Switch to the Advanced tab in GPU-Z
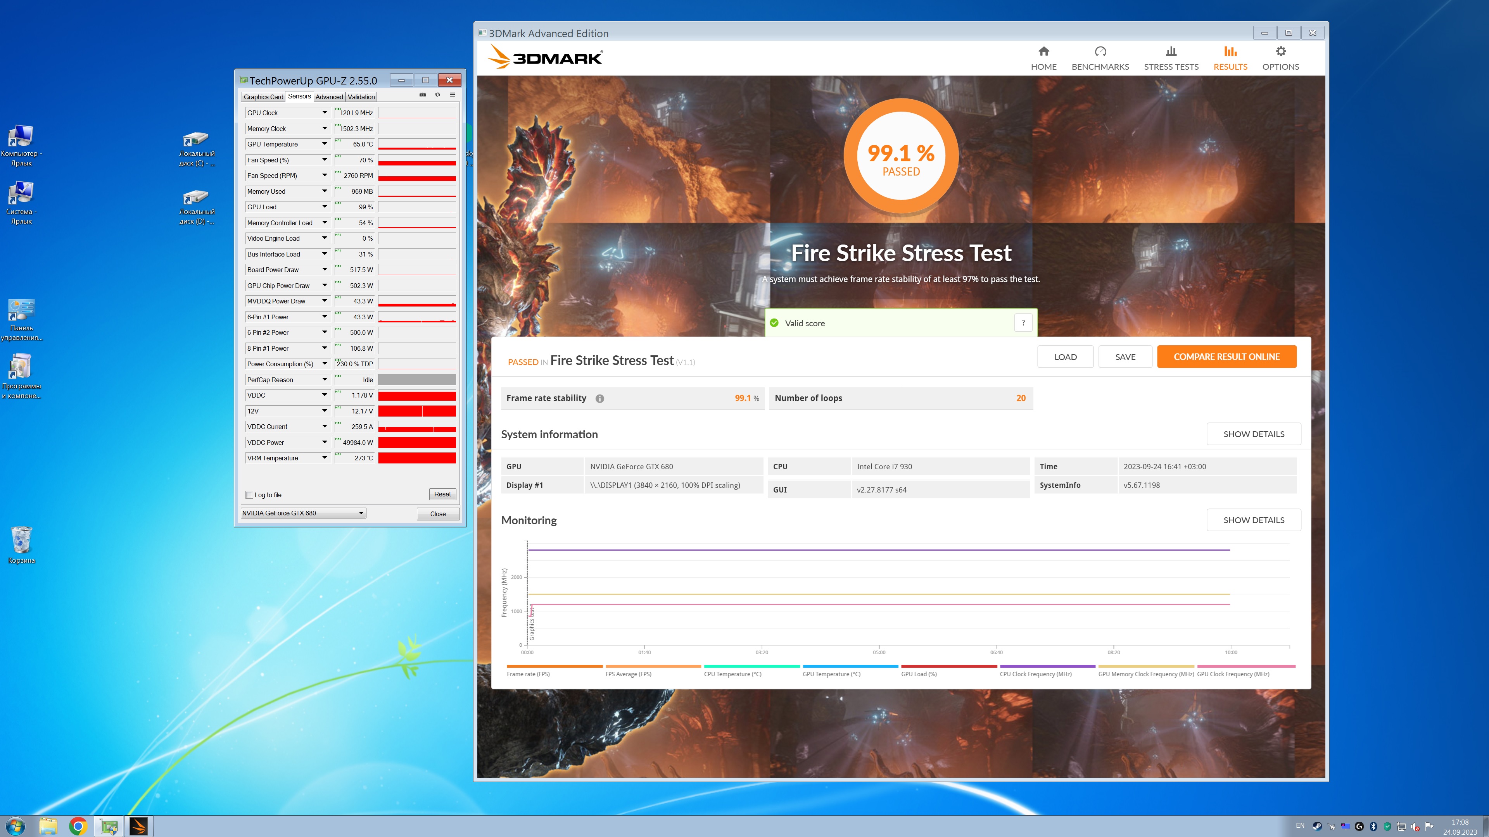 (329, 97)
